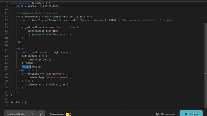Click the comment 'Симуляция долгого процесса'

[37, 13]
